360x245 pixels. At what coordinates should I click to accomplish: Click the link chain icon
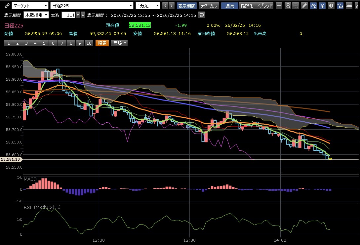point(6,6)
